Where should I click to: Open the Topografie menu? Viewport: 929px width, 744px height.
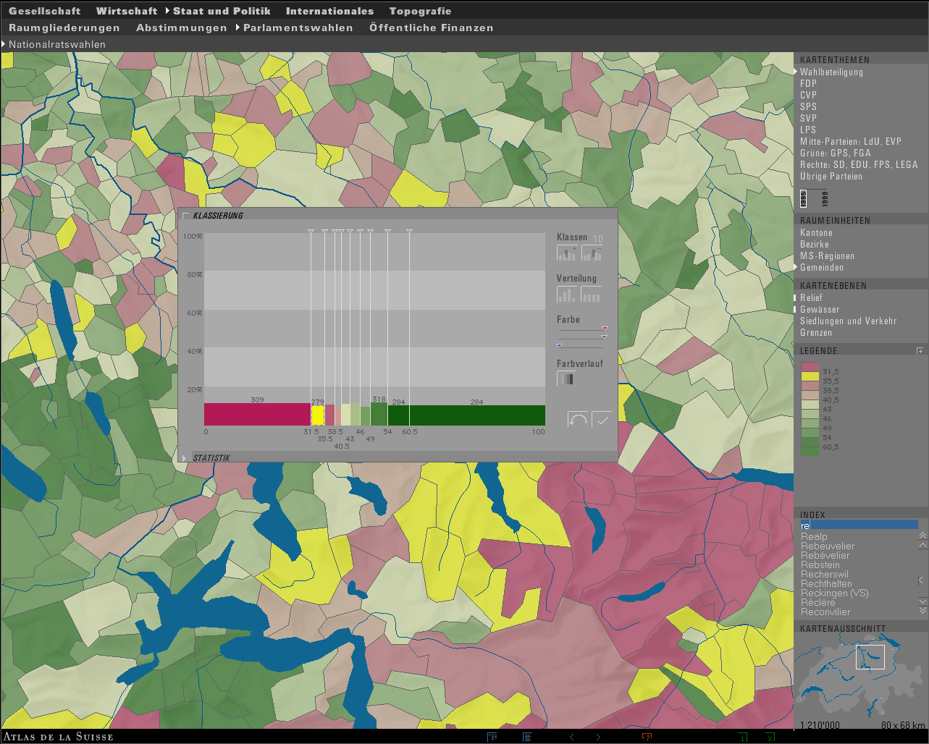click(x=420, y=12)
